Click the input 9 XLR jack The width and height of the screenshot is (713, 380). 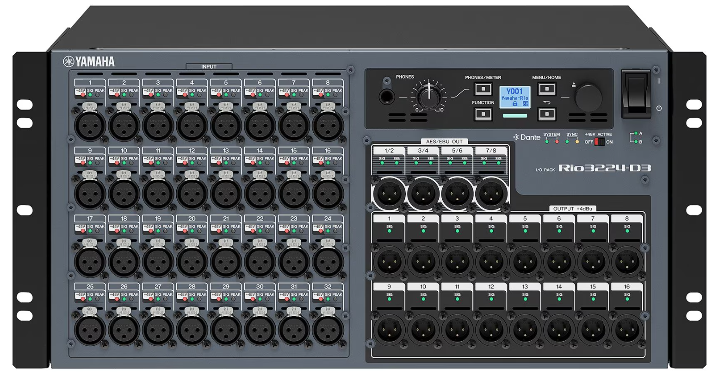90,193
